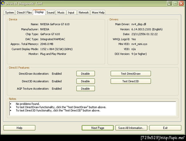Disable Direct3D Acceleration

(x=86, y=81)
